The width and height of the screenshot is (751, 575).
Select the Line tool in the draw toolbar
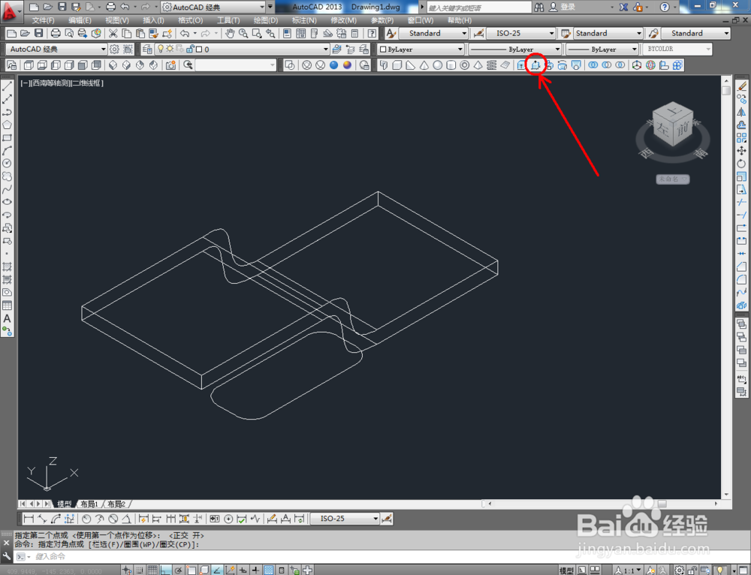coord(8,86)
